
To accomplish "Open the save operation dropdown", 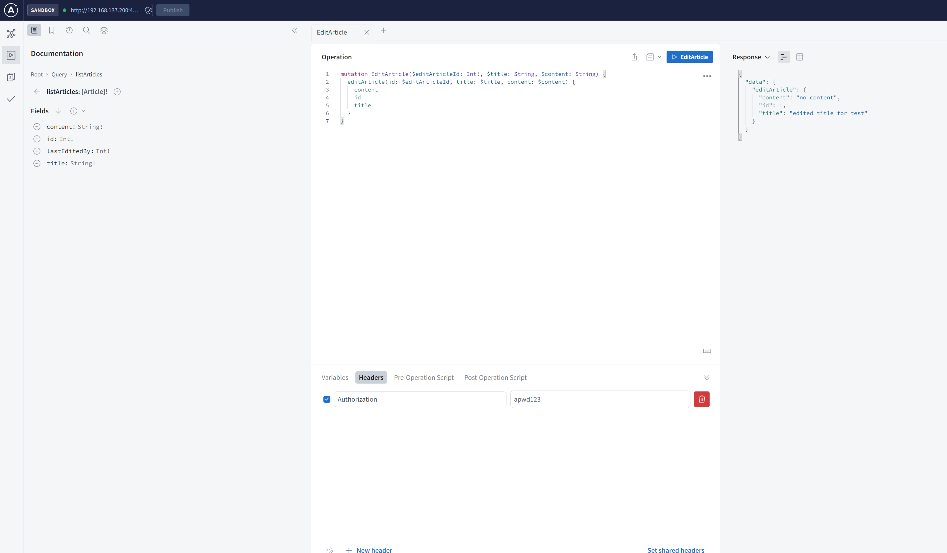I will [659, 57].
